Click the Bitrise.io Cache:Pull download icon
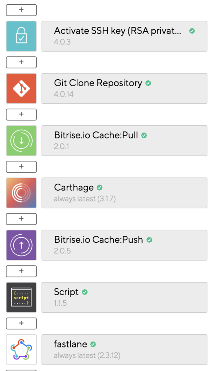Viewport: 211px width, 371px height. 21,141
